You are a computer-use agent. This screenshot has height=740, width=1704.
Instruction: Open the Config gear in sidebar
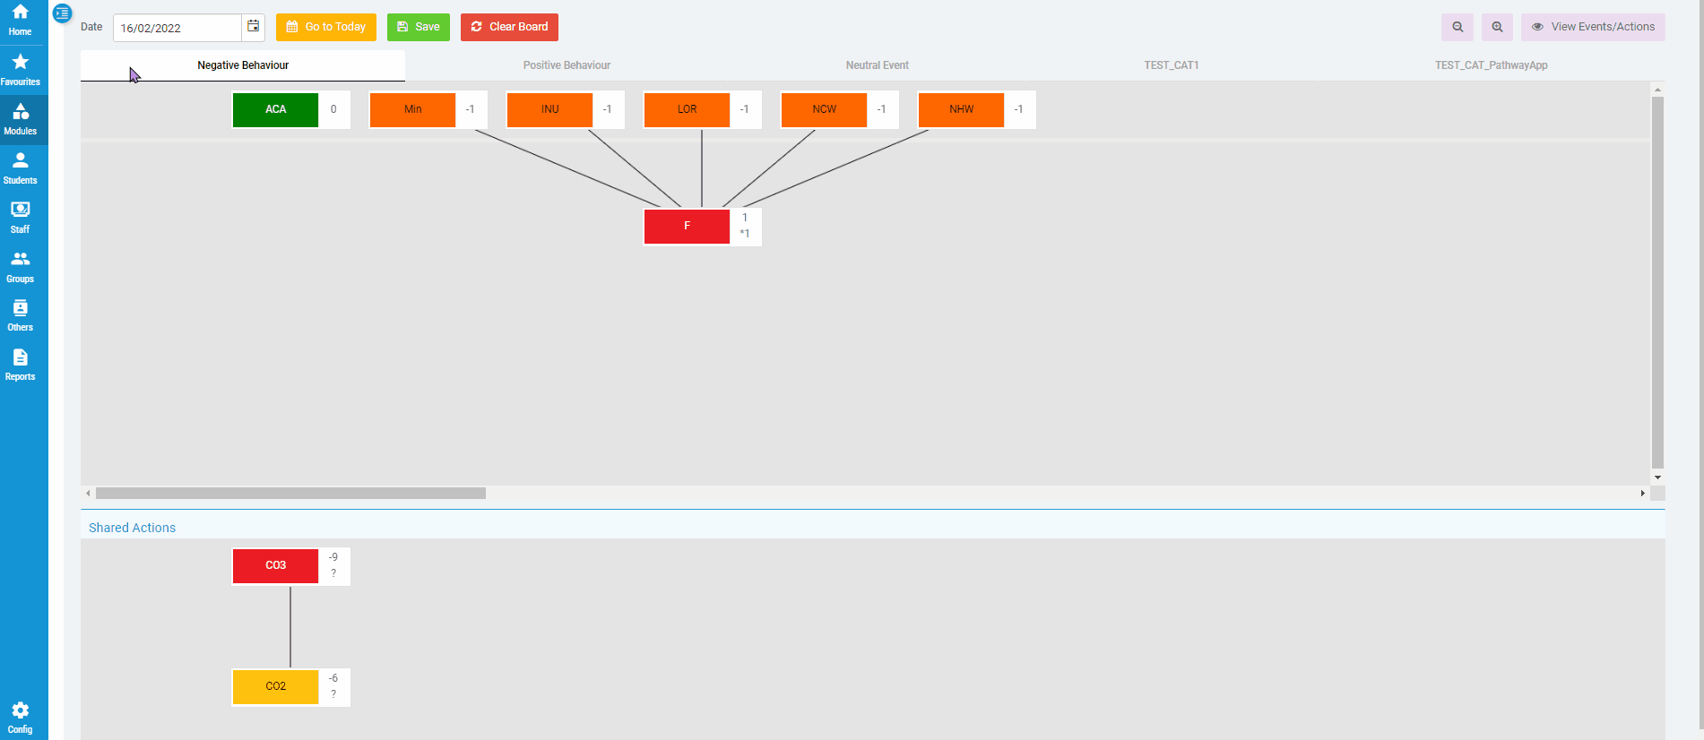(x=20, y=717)
